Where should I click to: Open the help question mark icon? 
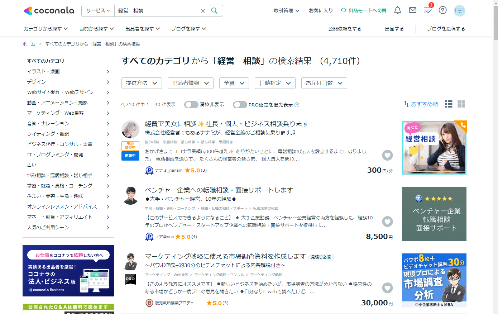[442, 10]
